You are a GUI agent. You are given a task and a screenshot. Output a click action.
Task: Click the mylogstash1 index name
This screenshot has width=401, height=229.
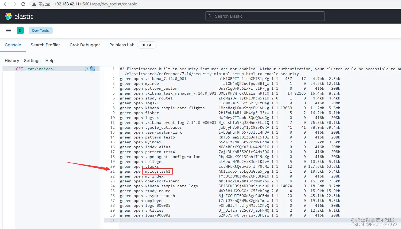click(158, 171)
